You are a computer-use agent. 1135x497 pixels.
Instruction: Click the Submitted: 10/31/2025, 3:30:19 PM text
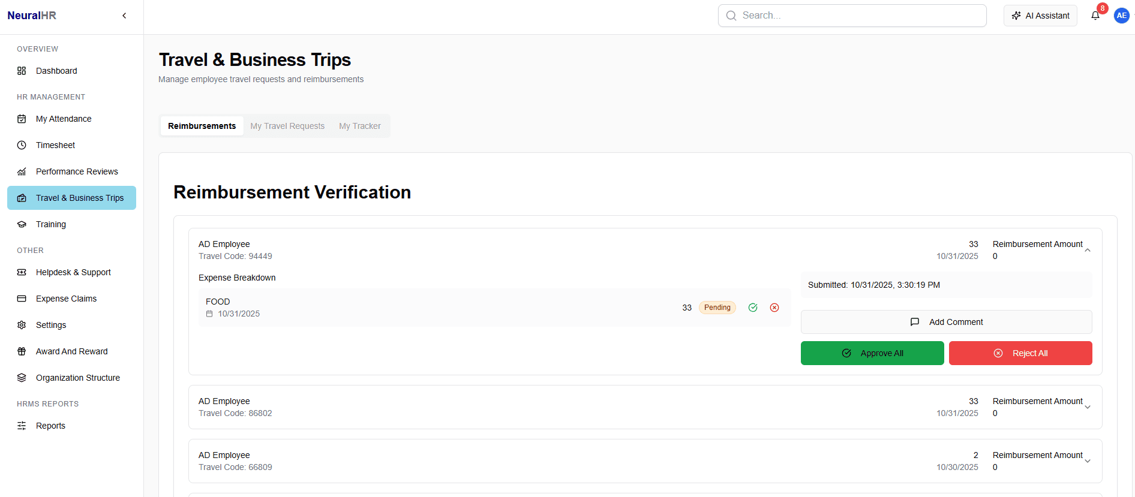[874, 285]
